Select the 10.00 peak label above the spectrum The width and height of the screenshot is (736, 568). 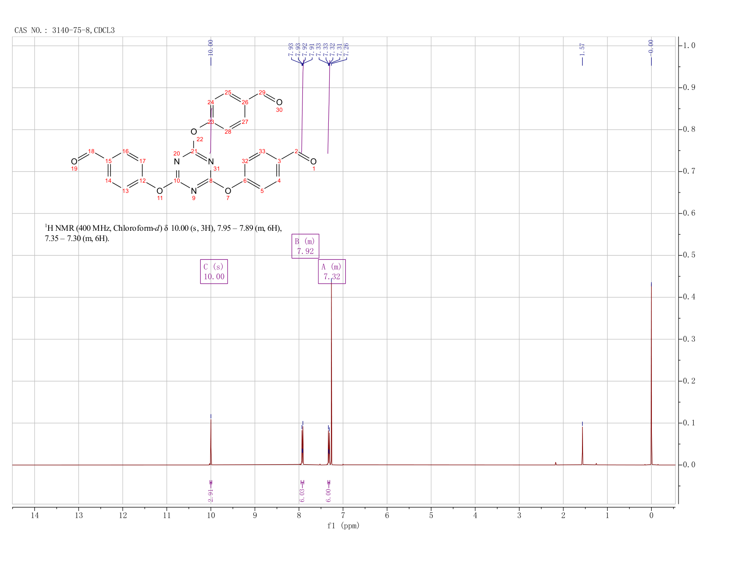click(211, 47)
